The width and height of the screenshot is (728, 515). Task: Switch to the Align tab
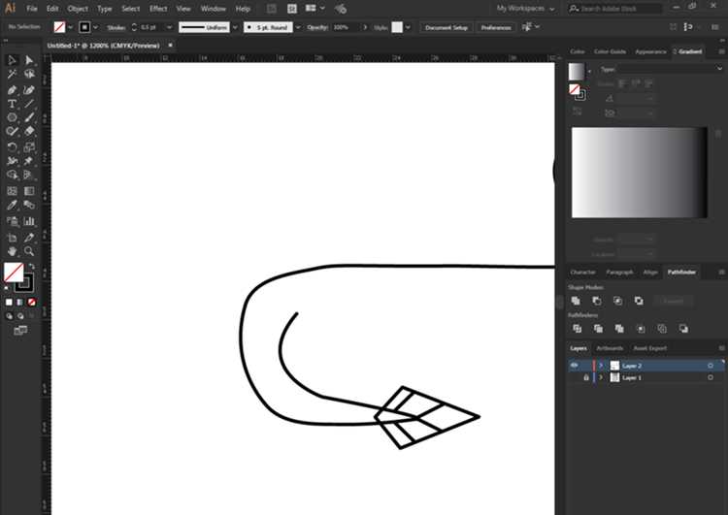click(650, 272)
